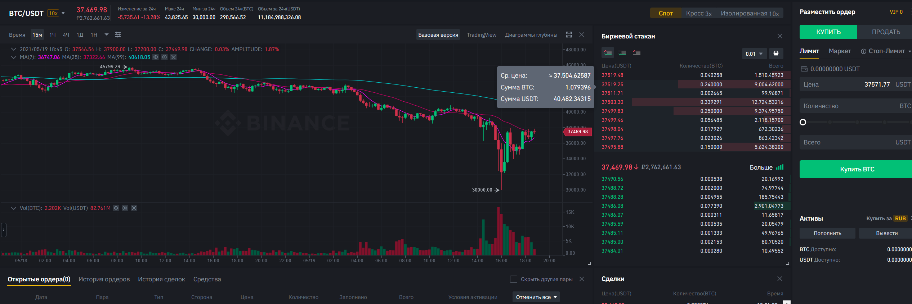Open Средства tab
The image size is (912, 304).
tap(207, 279)
